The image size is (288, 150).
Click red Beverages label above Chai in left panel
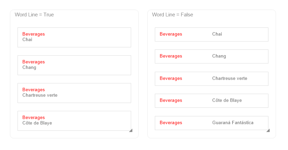click(34, 34)
